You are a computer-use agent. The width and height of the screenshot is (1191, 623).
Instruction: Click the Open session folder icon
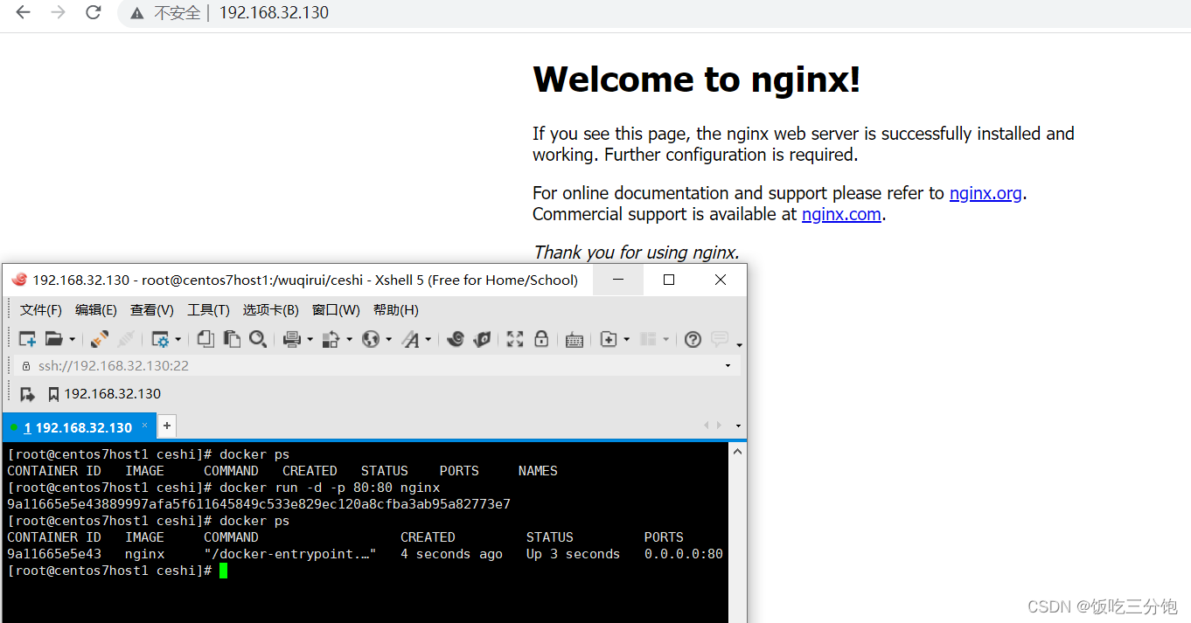[54, 339]
